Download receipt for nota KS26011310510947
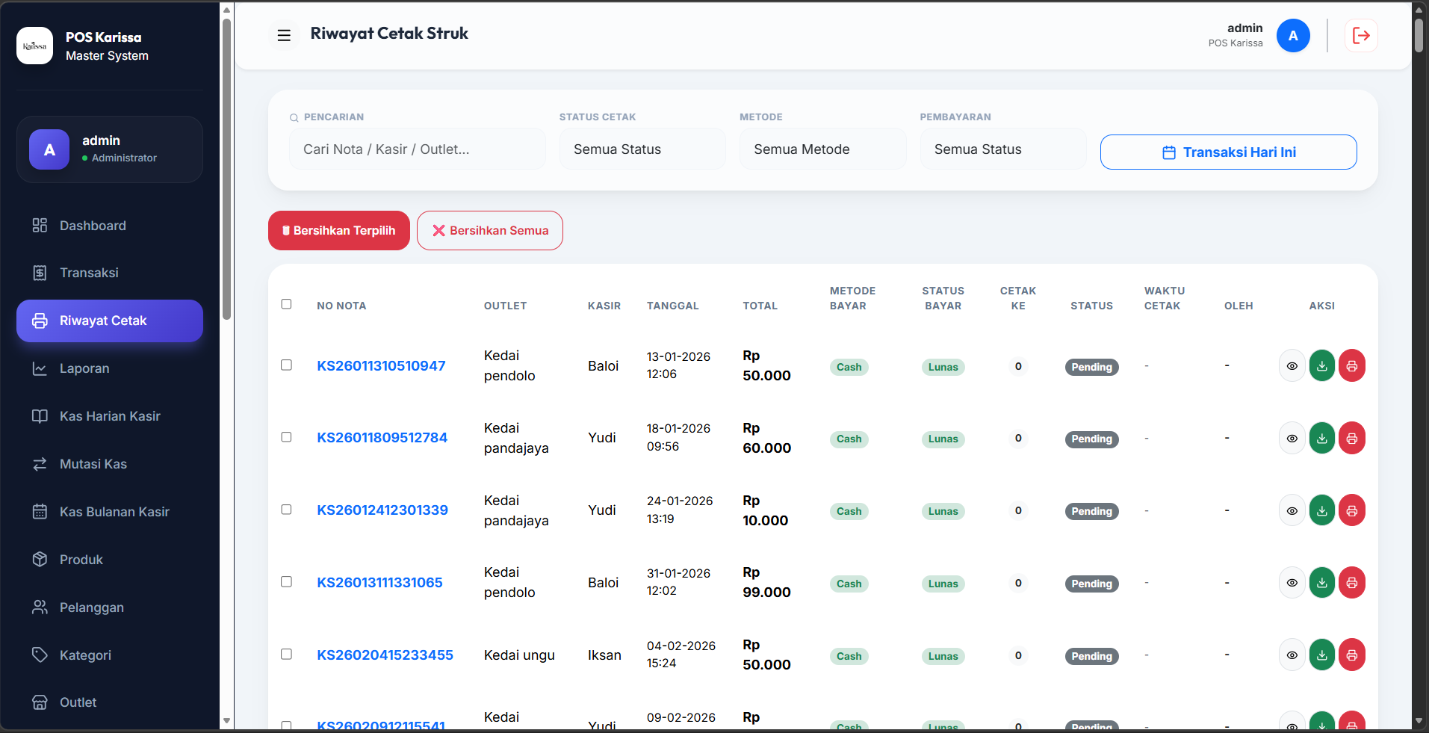This screenshot has height=733, width=1429. point(1321,366)
